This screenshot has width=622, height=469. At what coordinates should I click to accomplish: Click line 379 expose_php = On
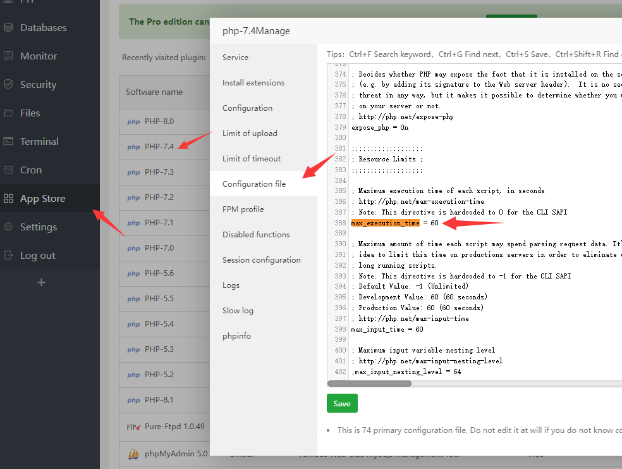(380, 127)
